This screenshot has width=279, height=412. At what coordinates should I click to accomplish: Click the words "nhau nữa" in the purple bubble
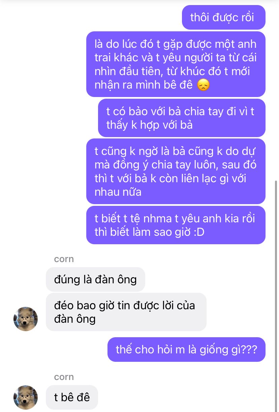[118, 192]
